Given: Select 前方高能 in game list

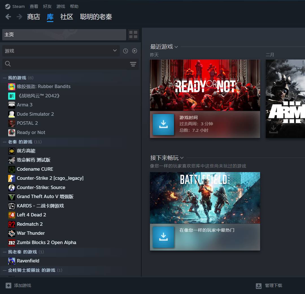Looking at the screenshot, I should pyautogui.click(x=26, y=151).
